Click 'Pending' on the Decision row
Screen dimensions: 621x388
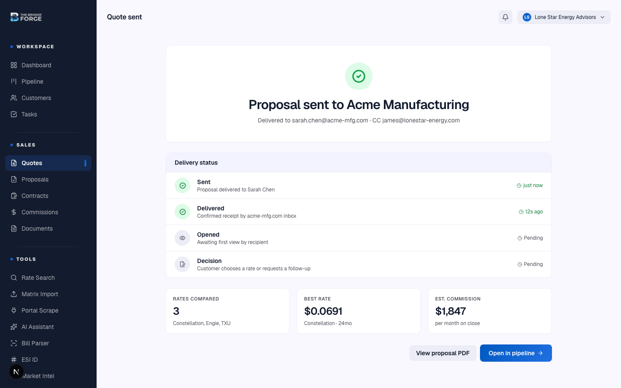click(533, 264)
